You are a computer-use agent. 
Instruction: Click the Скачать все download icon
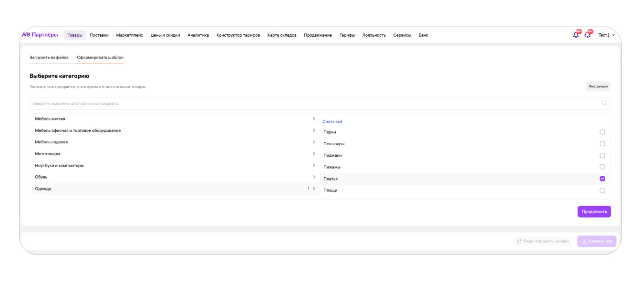(584, 241)
